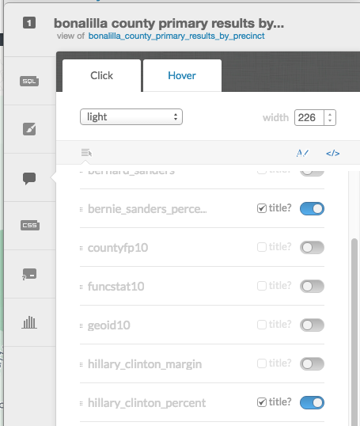Check title box for funcstat10
Screen dimensions: 360x426
tap(262, 286)
